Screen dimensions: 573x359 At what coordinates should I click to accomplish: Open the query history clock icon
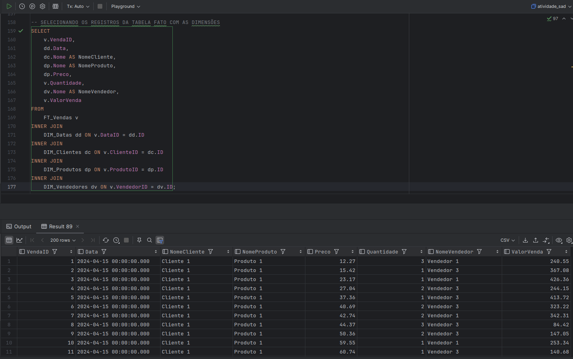point(22,6)
